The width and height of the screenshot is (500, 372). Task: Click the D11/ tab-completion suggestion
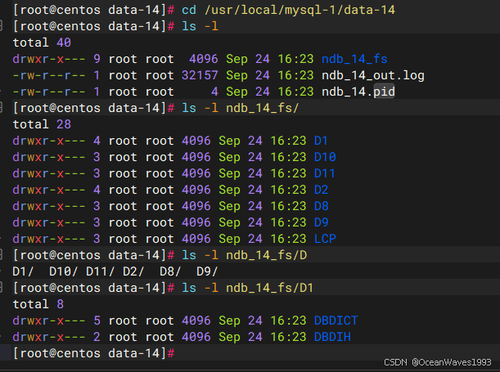100,271
